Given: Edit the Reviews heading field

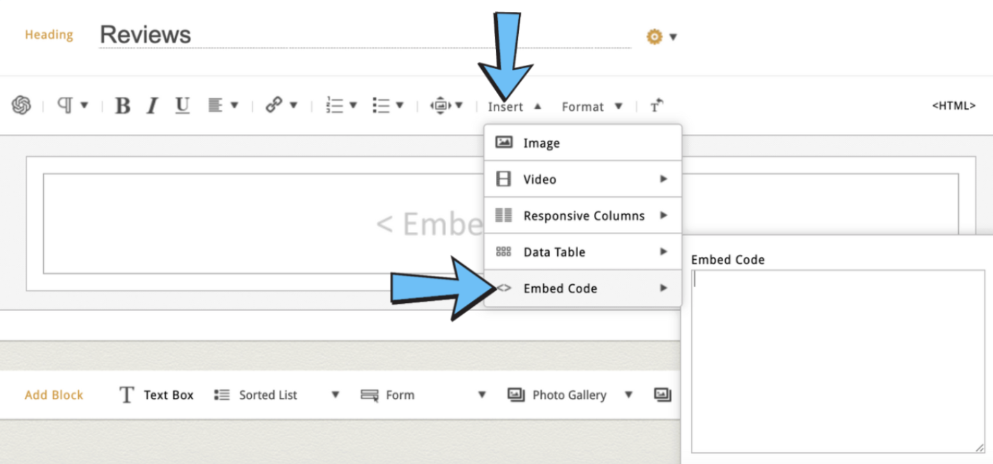Looking at the screenshot, I should coord(363,35).
